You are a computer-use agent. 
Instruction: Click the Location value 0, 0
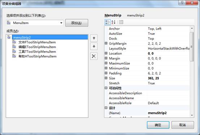pos(151,53)
